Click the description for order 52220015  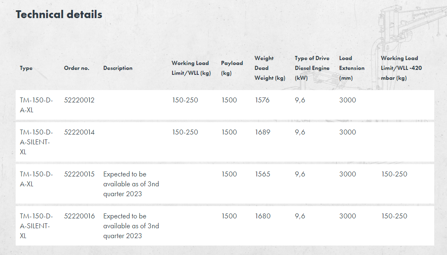click(131, 184)
